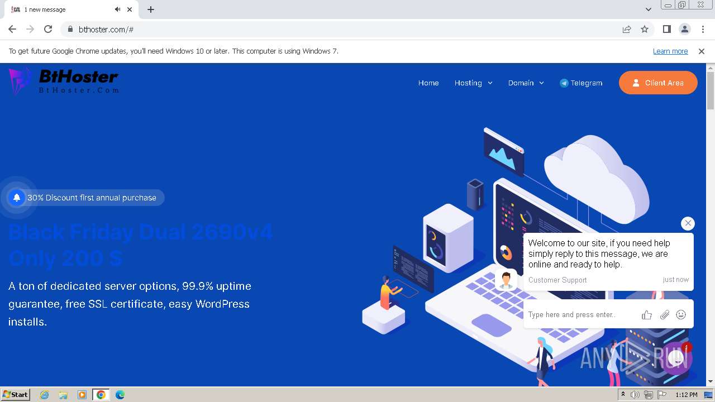The width and height of the screenshot is (715, 402).
Task: Show hidden tray icons arrow
Action: click(x=623, y=395)
